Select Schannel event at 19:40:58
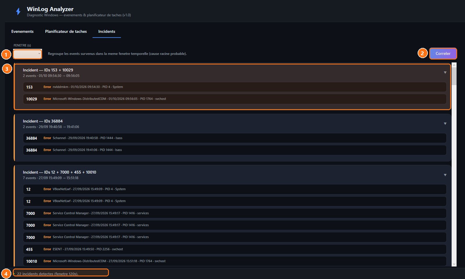 click(235, 138)
